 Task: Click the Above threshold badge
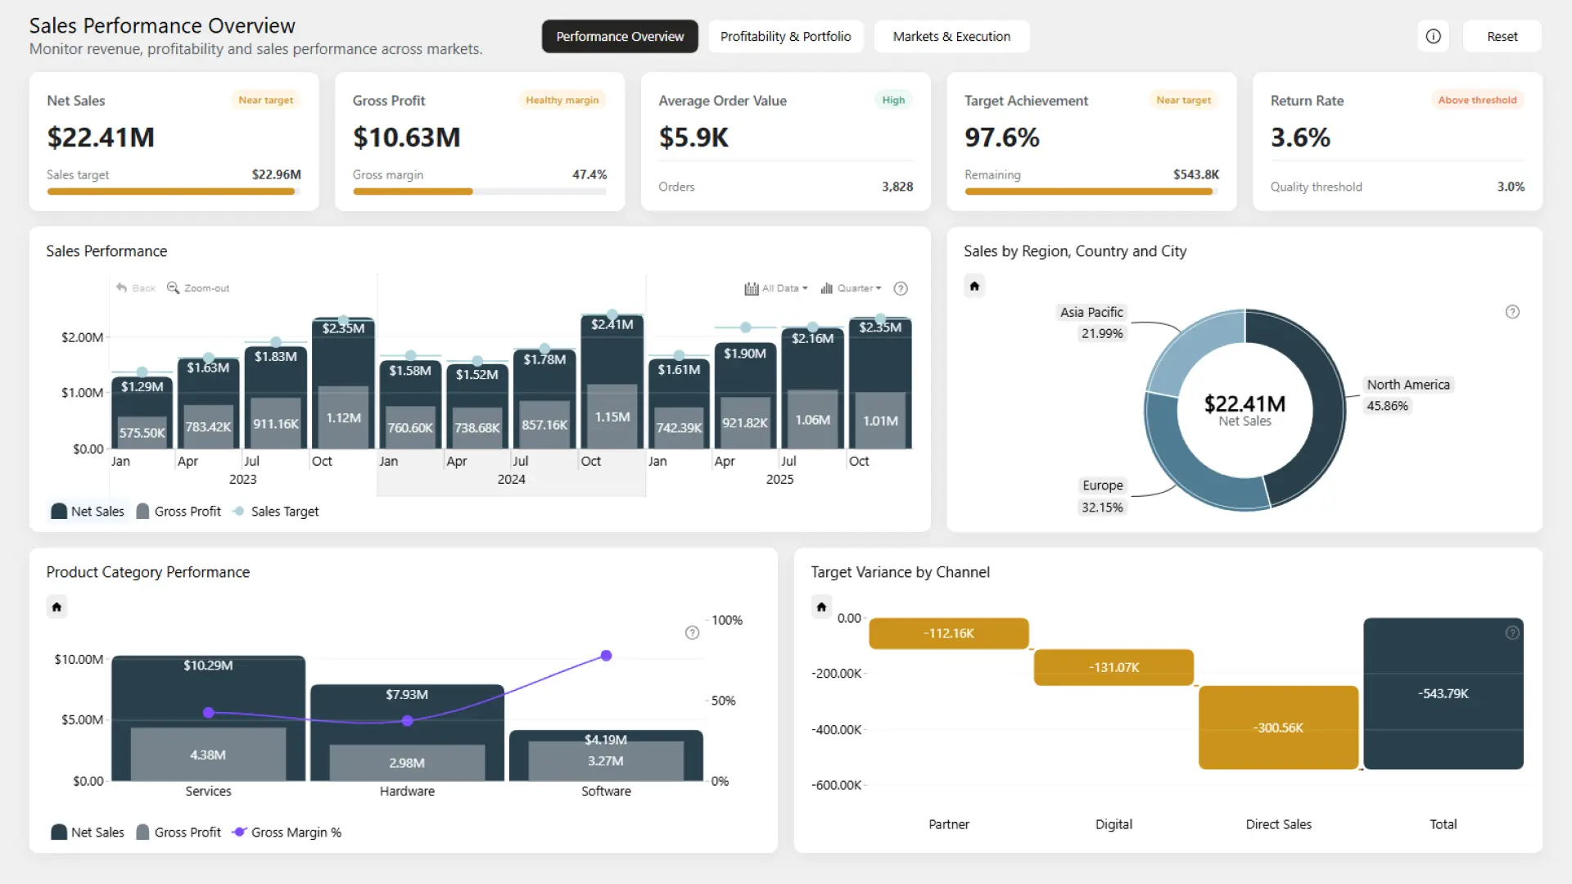point(1477,100)
